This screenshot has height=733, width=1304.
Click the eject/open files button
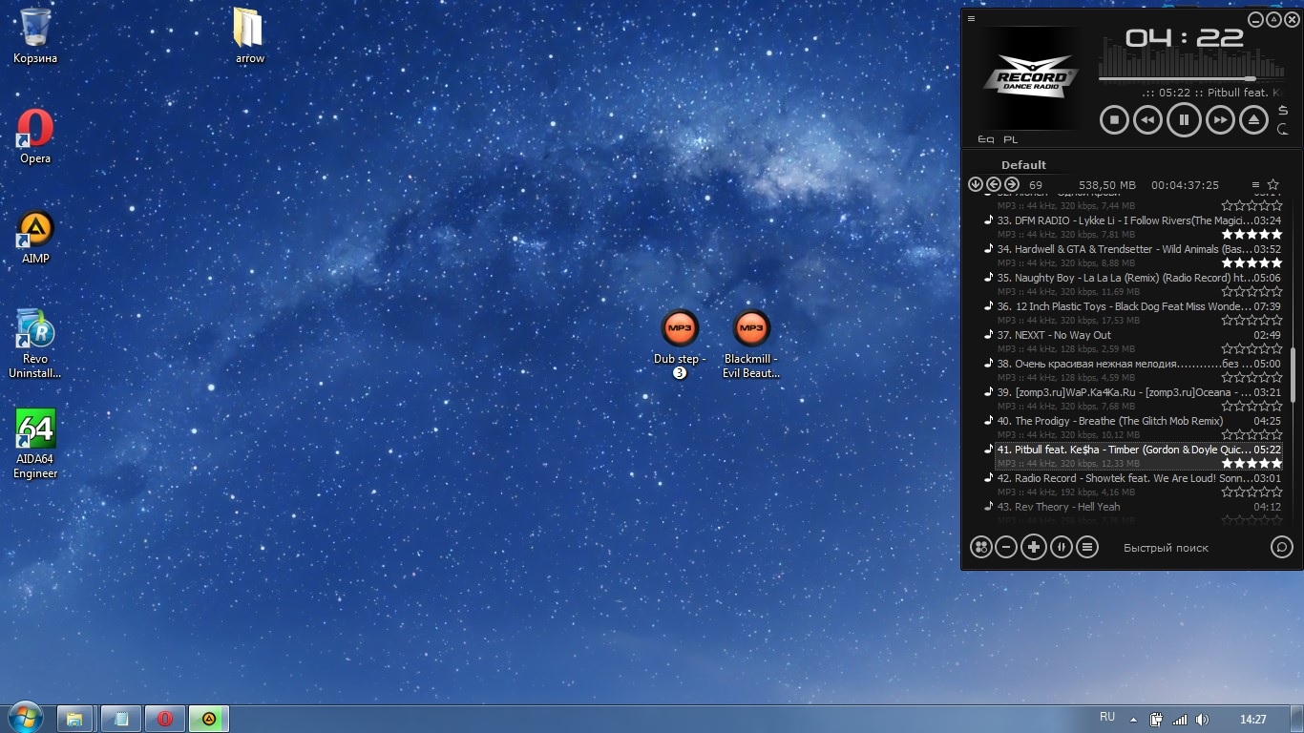pos(1253,119)
